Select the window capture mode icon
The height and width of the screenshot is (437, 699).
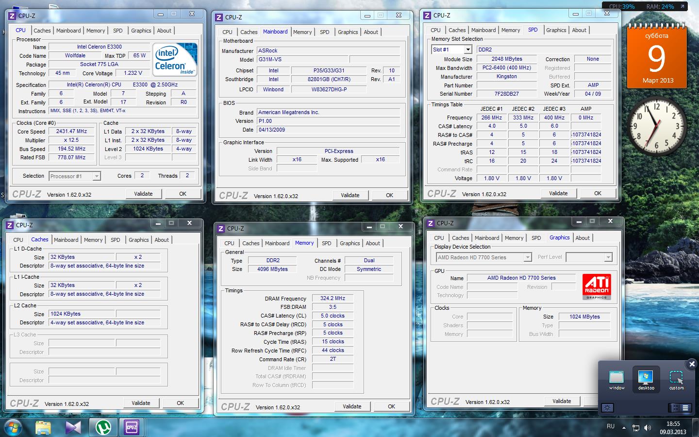pos(616,379)
